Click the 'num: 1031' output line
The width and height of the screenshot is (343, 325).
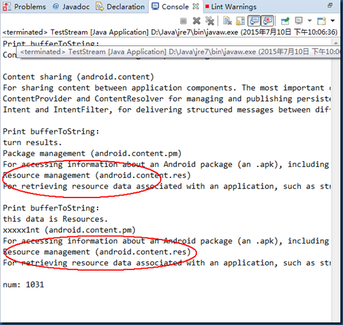[23, 285]
